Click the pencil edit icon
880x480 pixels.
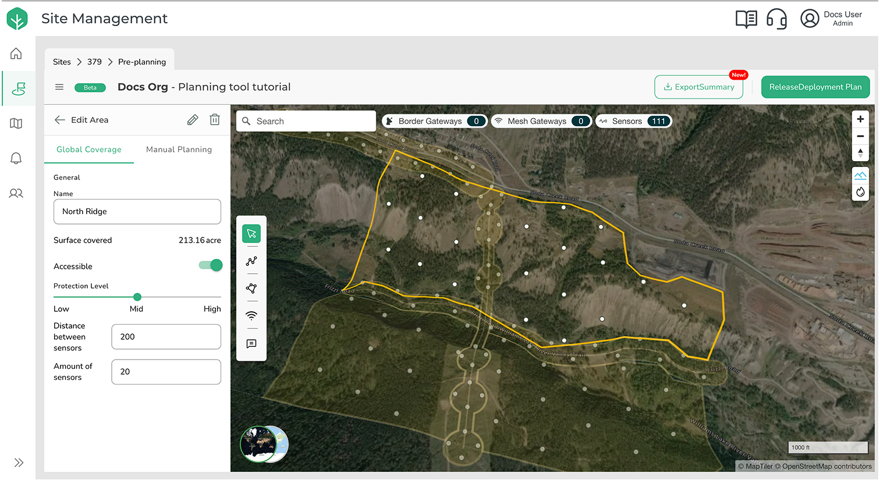click(x=193, y=120)
